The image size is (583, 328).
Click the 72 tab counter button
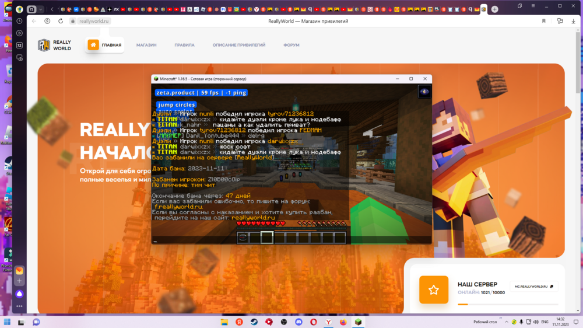coord(31,9)
